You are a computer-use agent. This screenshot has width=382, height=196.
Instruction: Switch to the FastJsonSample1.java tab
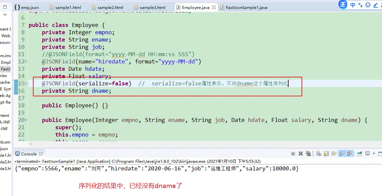[x=246, y=7]
